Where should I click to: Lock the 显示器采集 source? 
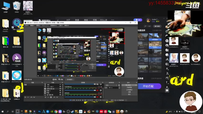pyautogui.click(x=63, y=95)
